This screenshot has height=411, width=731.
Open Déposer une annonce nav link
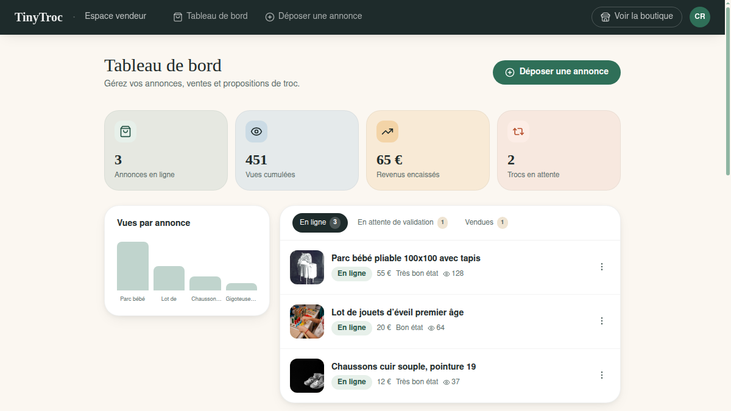coord(314,16)
